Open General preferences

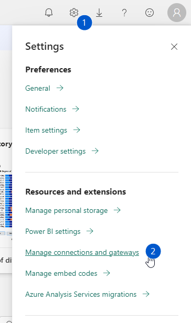(x=38, y=88)
